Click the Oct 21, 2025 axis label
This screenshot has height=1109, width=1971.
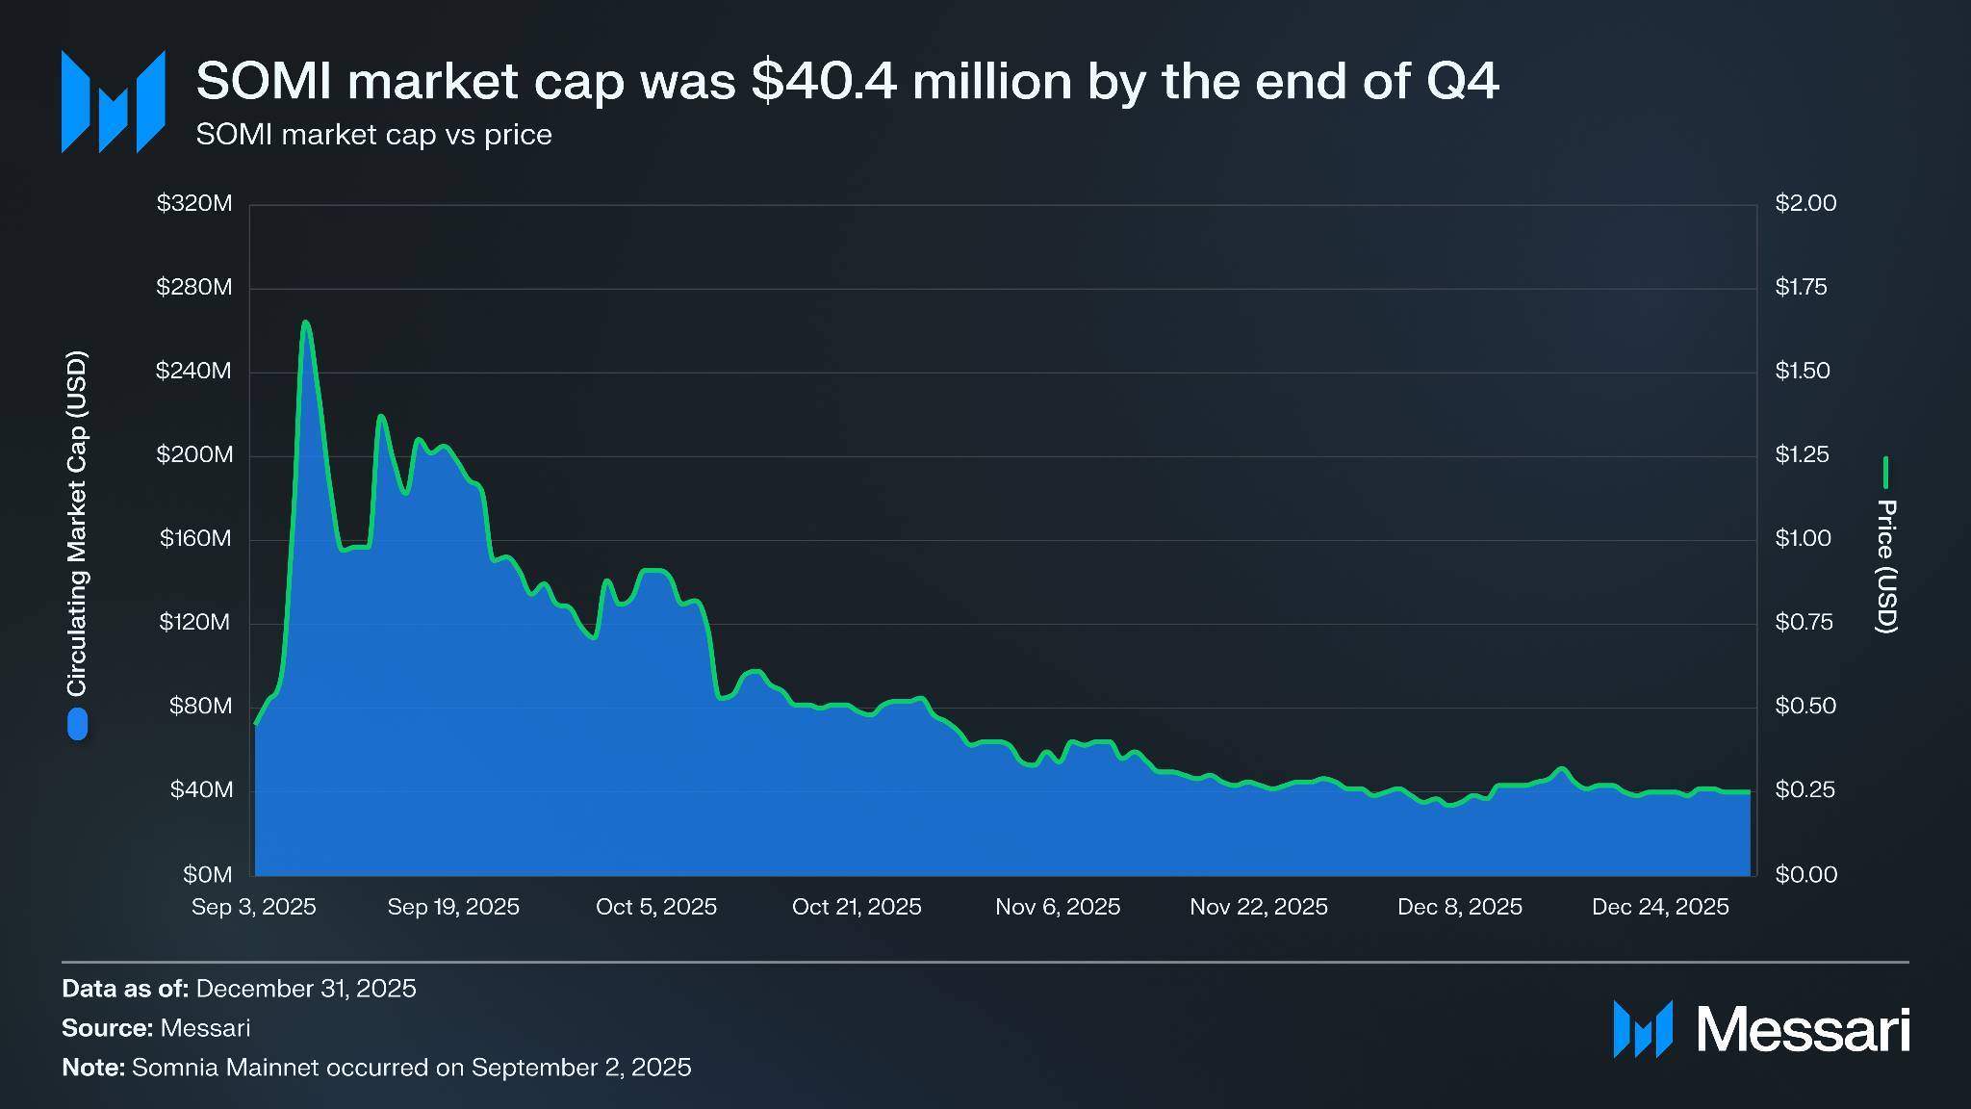tap(857, 907)
